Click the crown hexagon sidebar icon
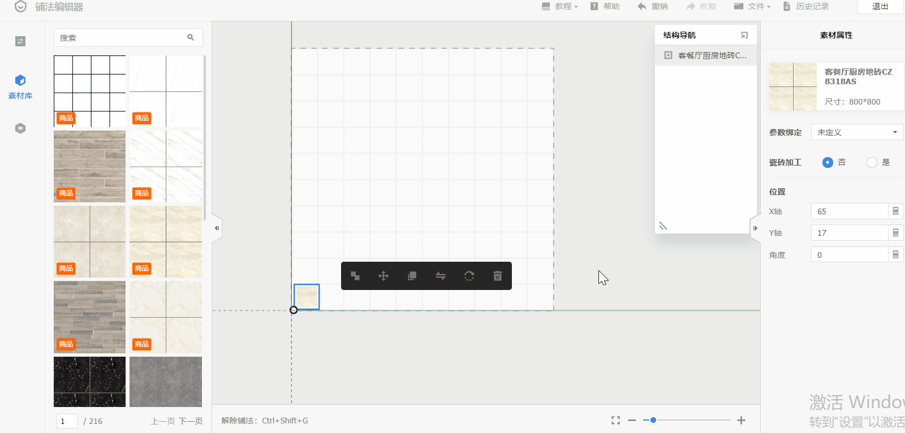 coord(20,128)
